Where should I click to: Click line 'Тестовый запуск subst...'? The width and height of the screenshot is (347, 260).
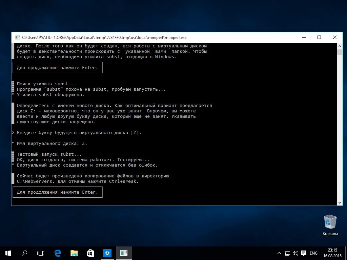(x=49, y=154)
